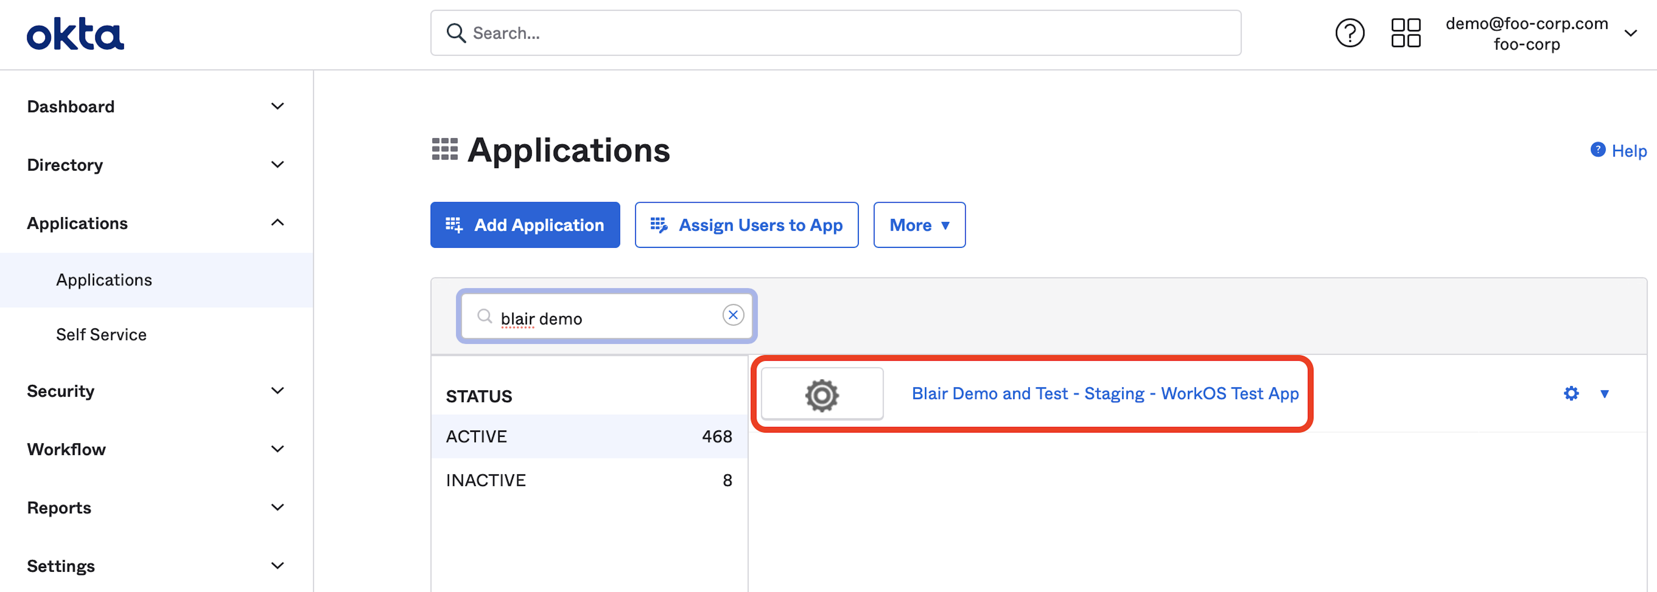Expand the Directory sidebar section
Screen dimensions: 1657x592
coord(277,165)
